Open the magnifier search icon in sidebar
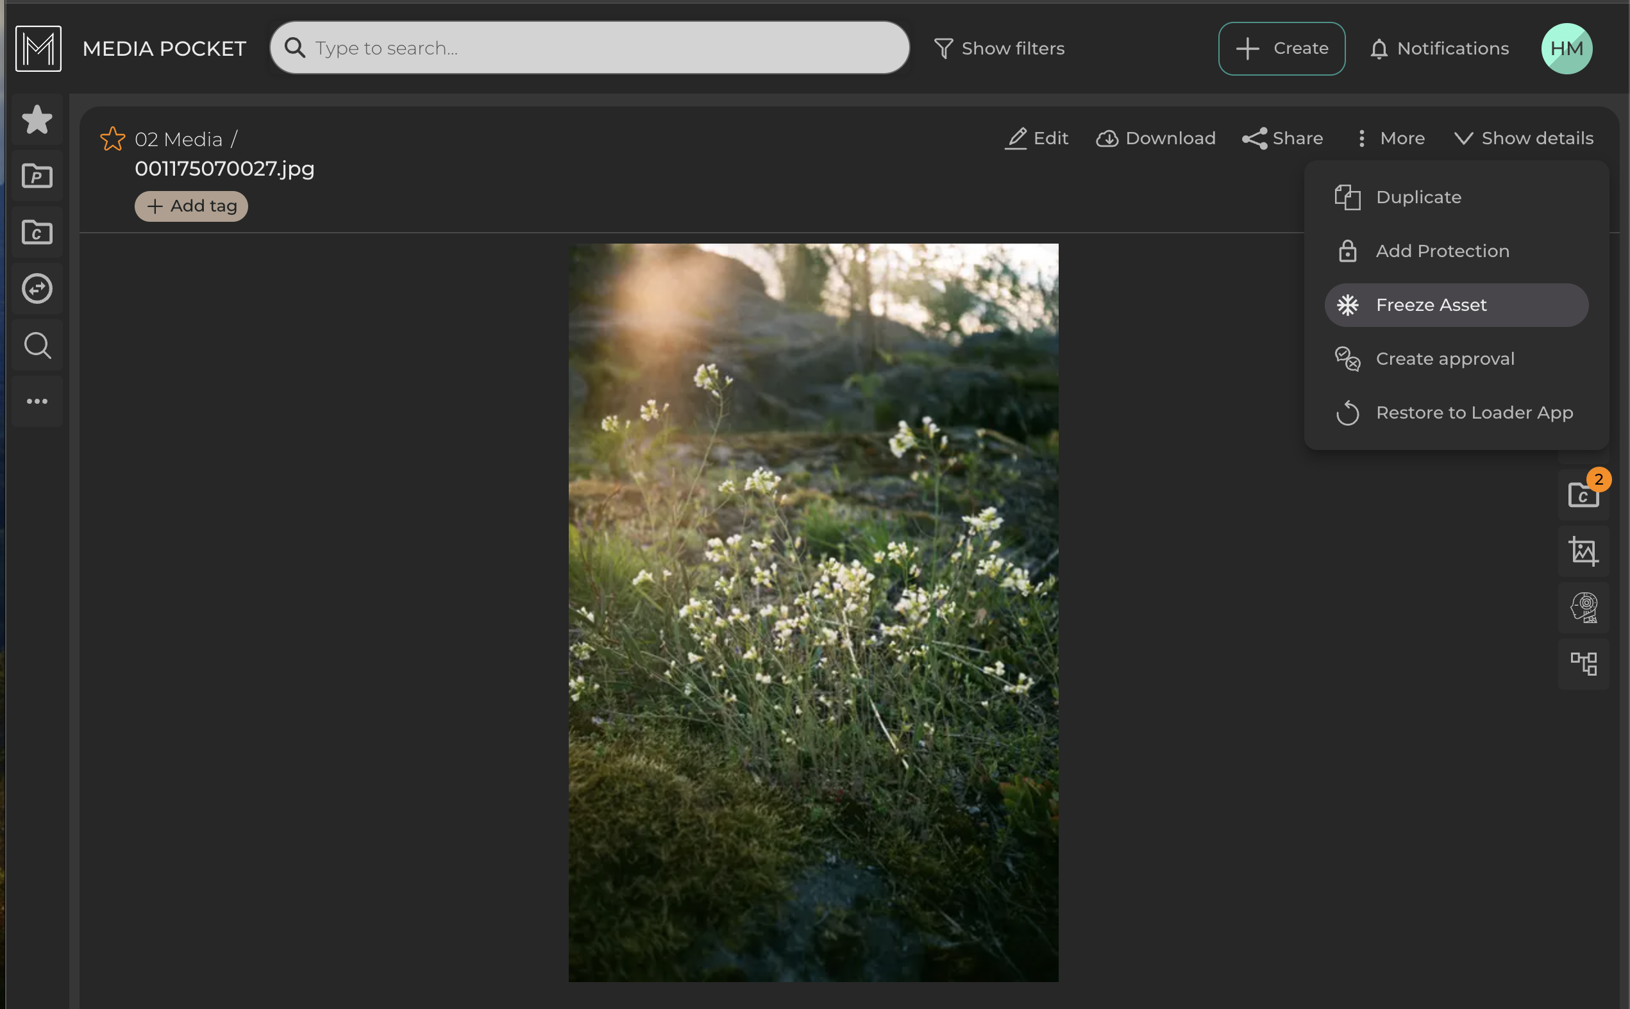This screenshot has width=1630, height=1009. click(x=37, y=345)
